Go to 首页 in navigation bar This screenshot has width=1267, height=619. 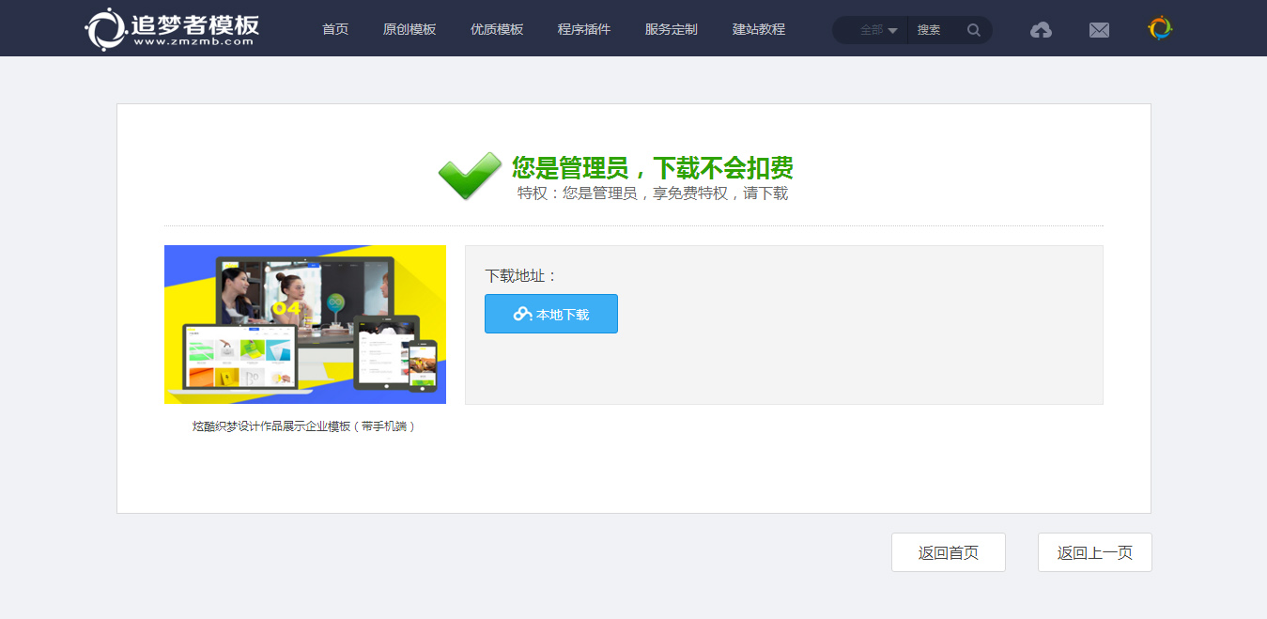coord(335,29)
